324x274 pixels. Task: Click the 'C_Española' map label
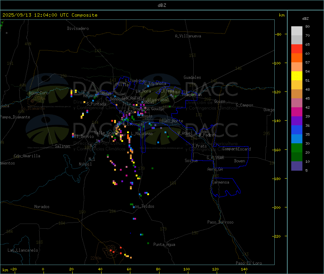click(155, 84)
